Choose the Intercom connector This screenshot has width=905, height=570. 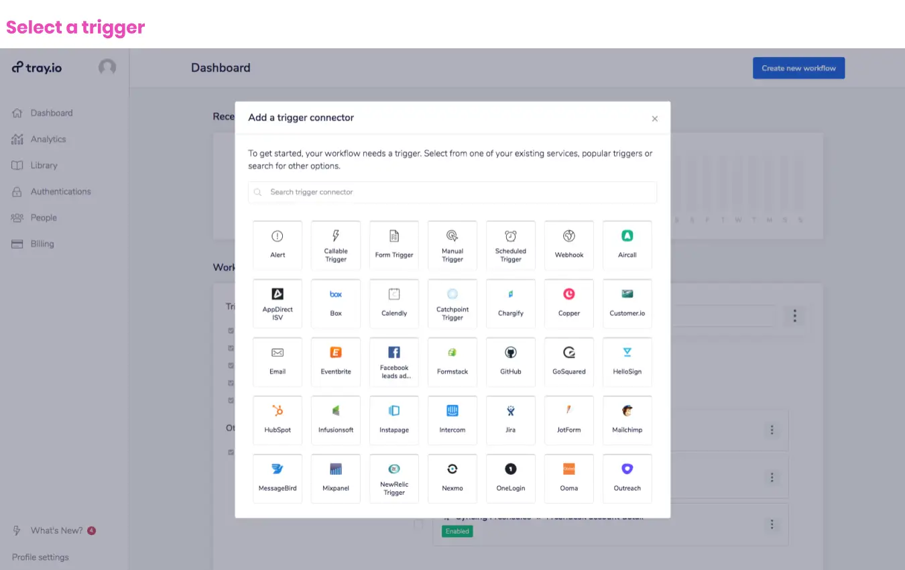(x=452, y=420)
